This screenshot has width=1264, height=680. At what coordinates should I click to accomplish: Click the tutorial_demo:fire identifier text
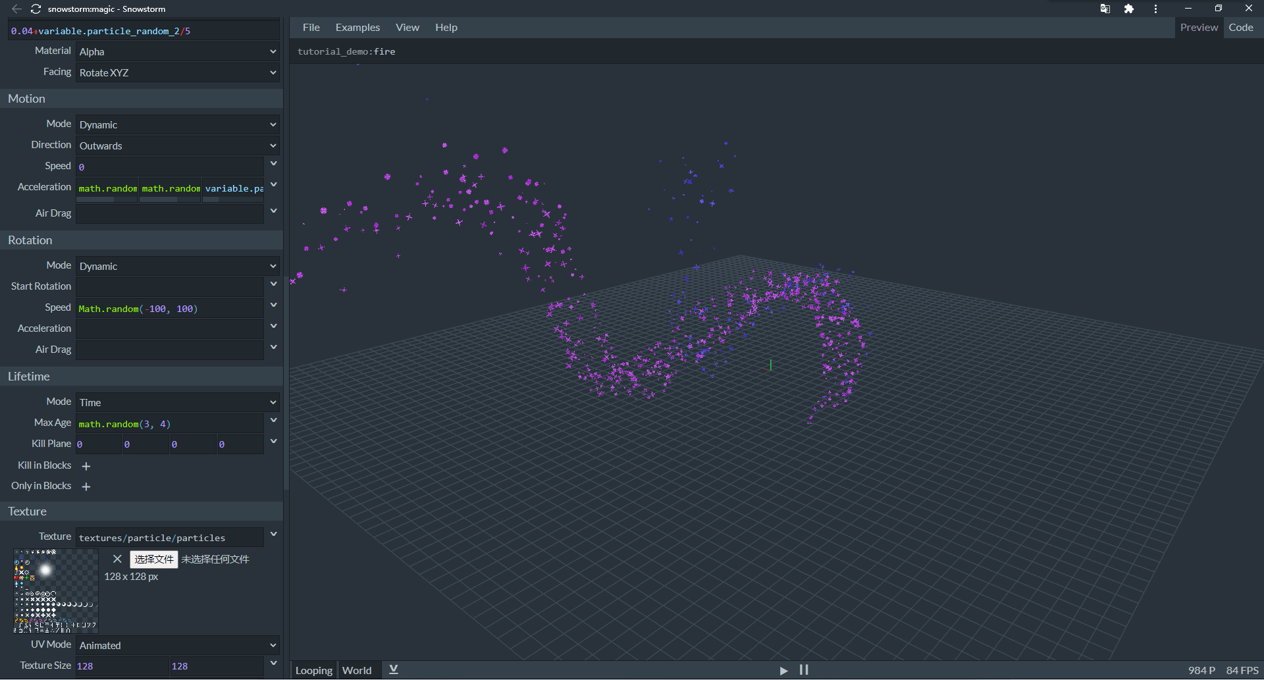(x=346, y=51)
